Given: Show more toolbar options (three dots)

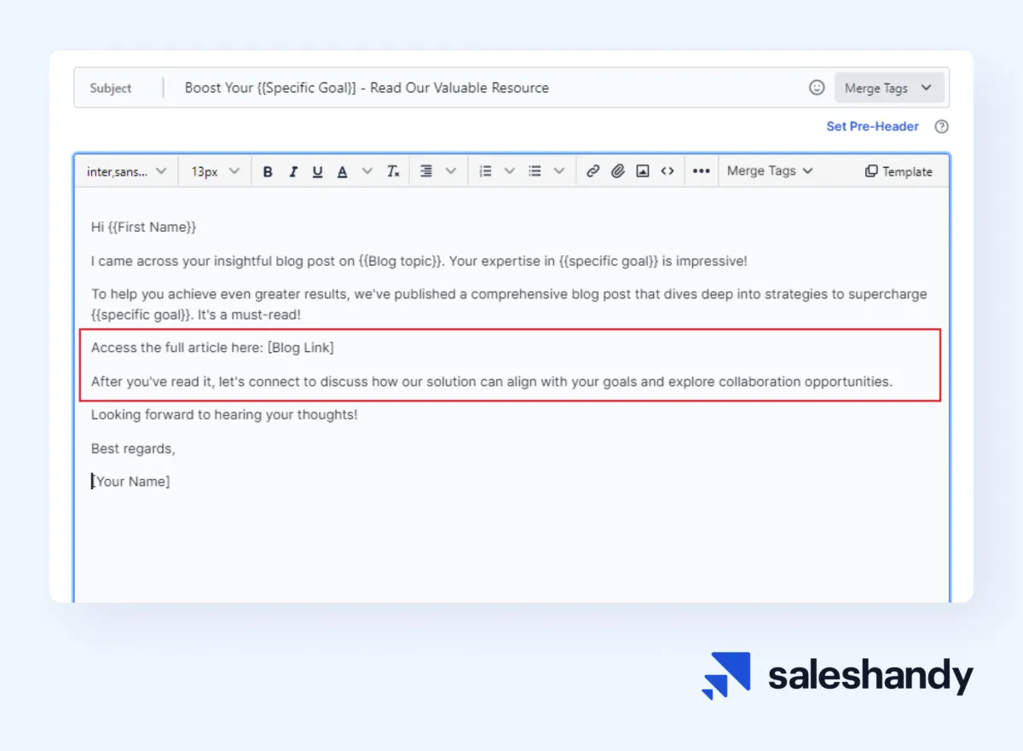Looking at the screenshot, I should pyautogui.click(x=701, y=171).
